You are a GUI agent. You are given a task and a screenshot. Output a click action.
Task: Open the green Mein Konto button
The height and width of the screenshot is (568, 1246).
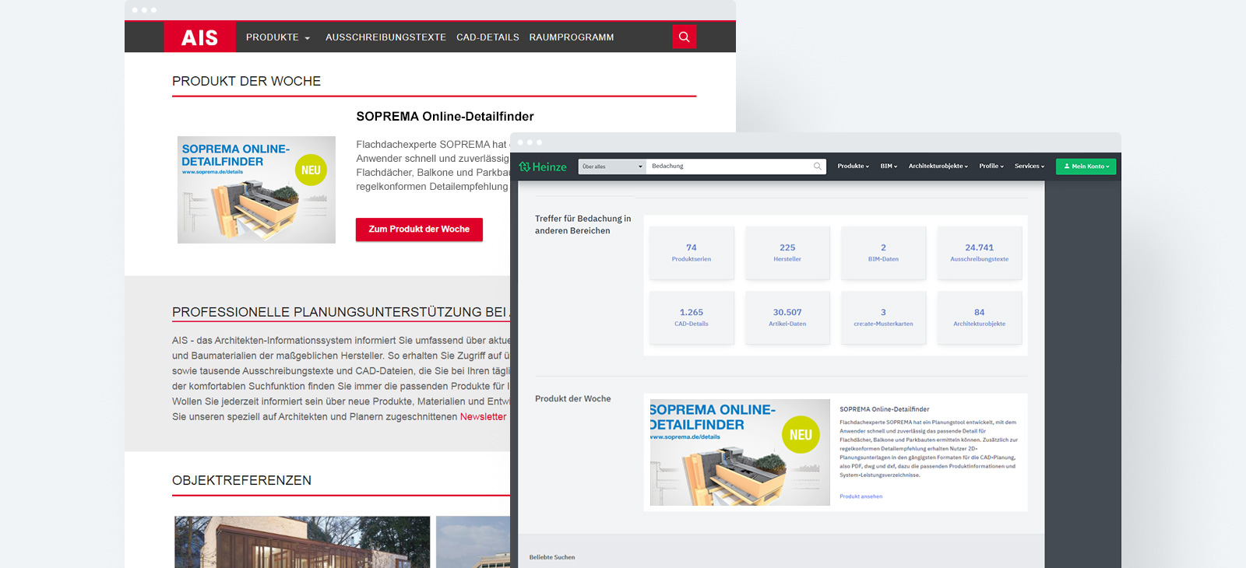tap(1086, 167)
